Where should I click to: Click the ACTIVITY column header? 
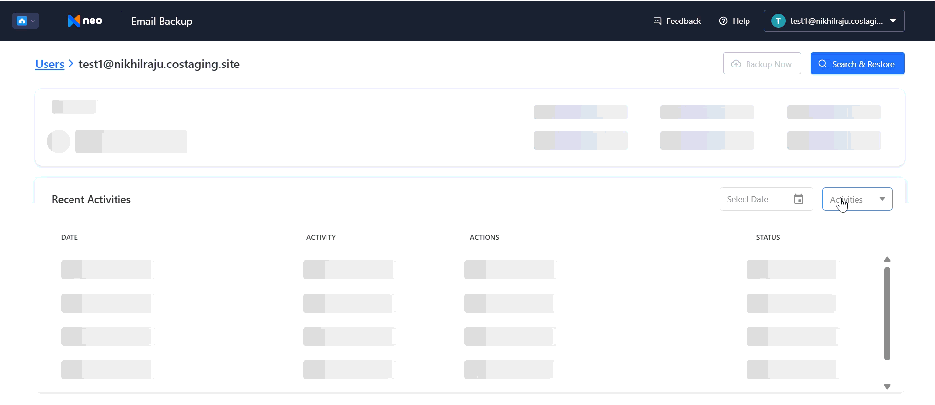pos(321,237)
